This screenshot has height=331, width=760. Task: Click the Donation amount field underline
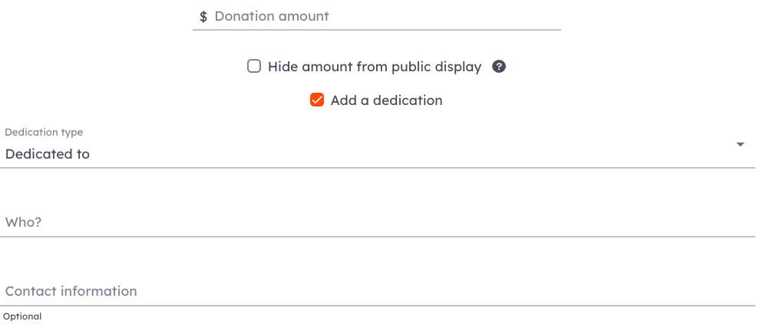[377, 30]
